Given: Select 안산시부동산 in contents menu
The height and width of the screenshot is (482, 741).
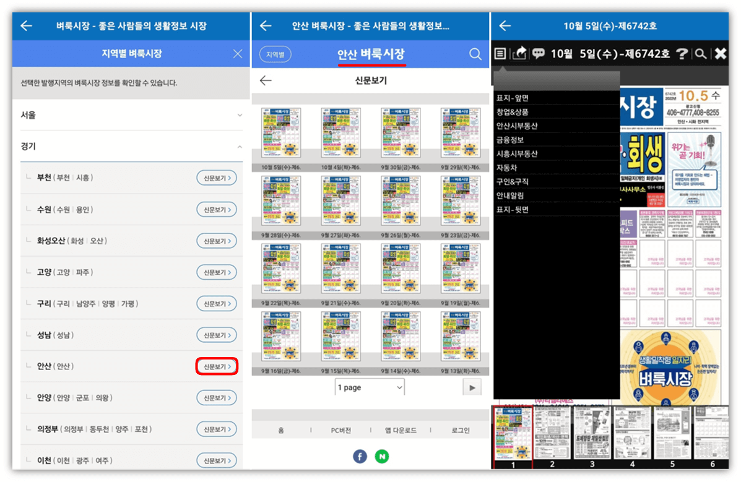Looking at the screenshot, I should 557,126.
